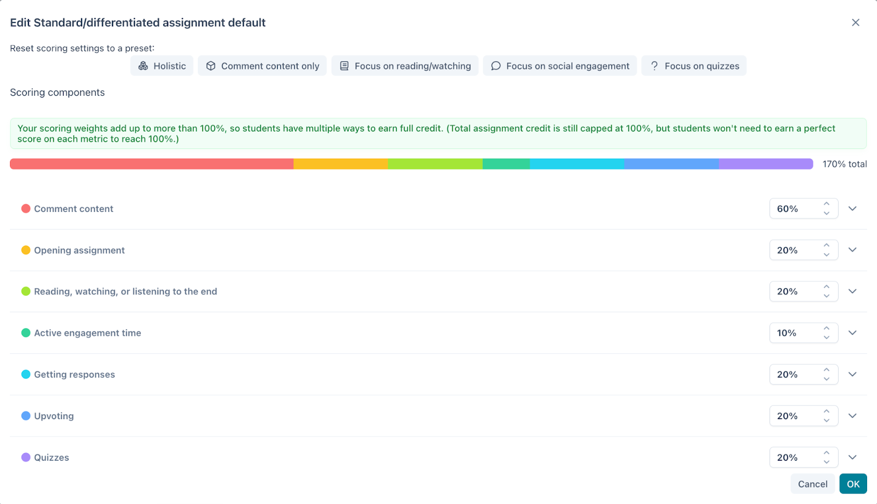This screenshot has height=504, width=877.
Task: Close the edit assignment default dialog
Action: tap(855, 22)
